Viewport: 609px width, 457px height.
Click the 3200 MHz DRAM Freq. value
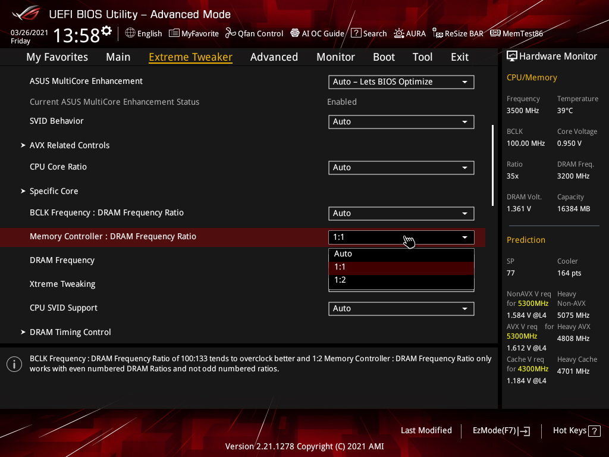pyautogui.click(x=573, y=176)
